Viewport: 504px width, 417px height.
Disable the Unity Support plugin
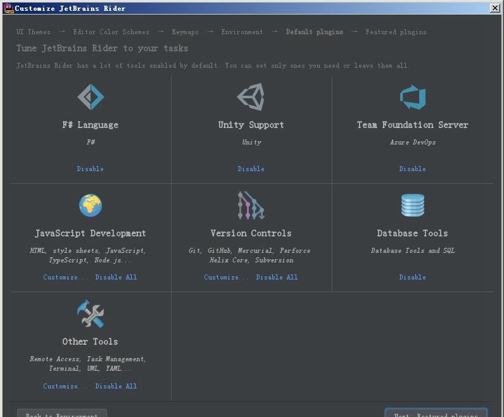click(x=251, y=169)
